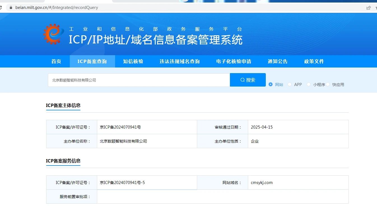This screenshot has width=377, height=214.
Task: Open the 首页 menu item
Action: click(56, 61)
